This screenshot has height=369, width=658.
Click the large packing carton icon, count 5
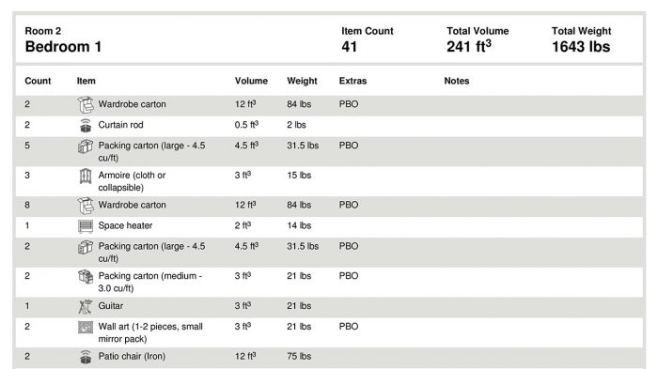point(86,146)
